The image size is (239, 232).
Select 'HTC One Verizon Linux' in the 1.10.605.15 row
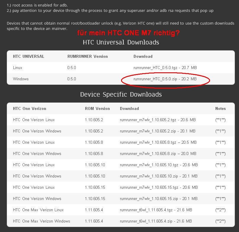coord(34,187)
